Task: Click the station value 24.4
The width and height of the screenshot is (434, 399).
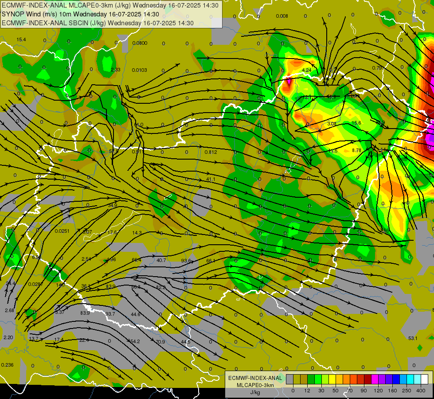Action: [10, 283]
